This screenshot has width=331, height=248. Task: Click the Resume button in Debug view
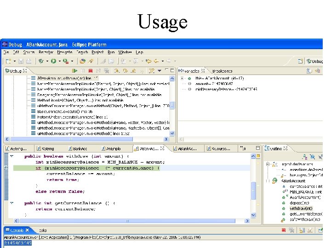click(x=74, y=71)
